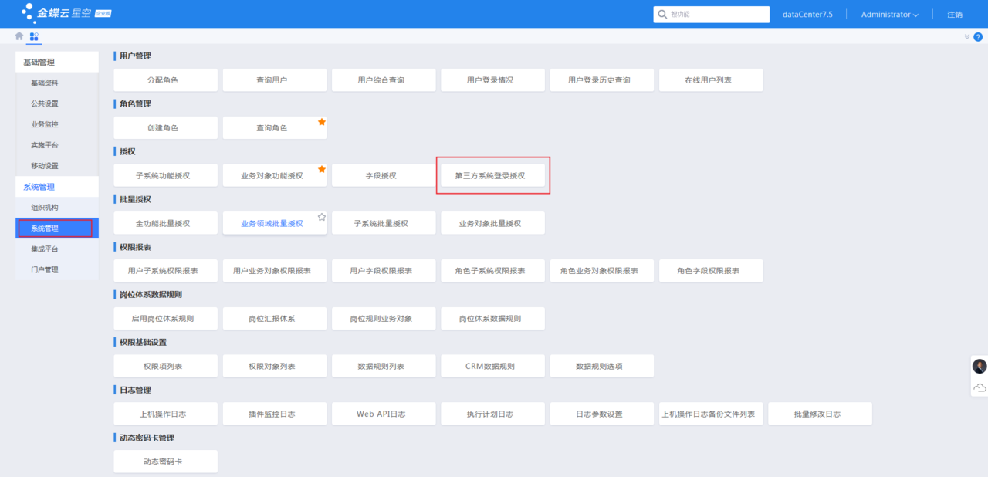988x477 pixels.
Task: Expand the Administrator user dropdown
Action: 889,15
